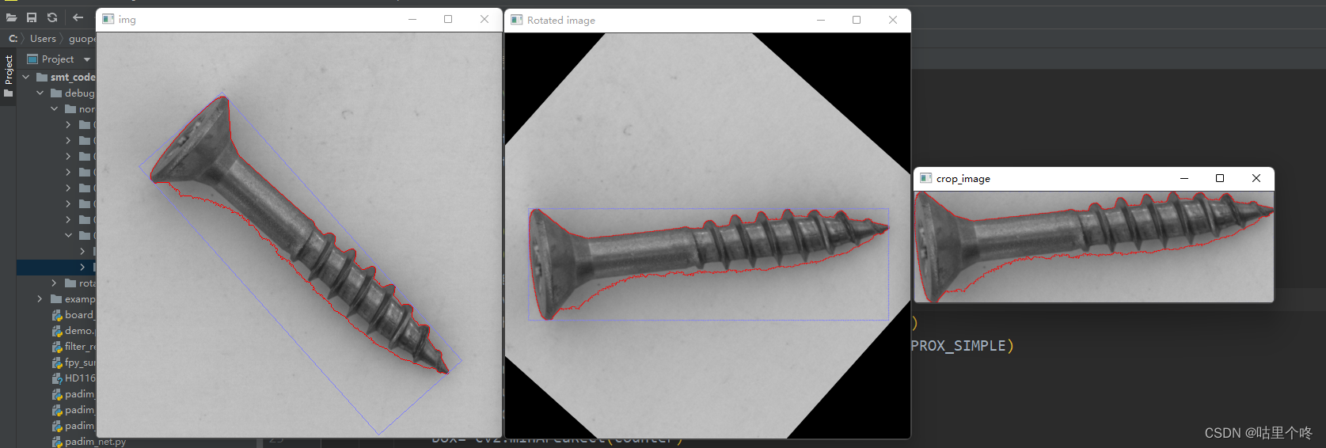Collapse the smt_code root folder arrow
Screen dimensions: 1326x448
coord(26,77)
